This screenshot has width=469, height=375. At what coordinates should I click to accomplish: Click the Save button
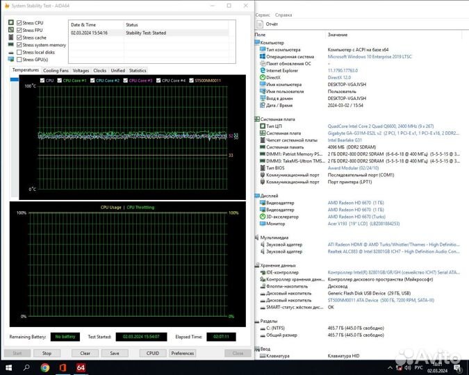115,353
